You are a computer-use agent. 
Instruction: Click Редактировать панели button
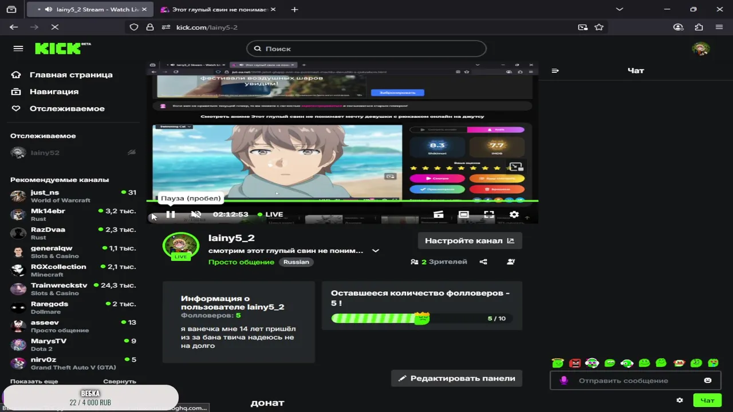[457, 378]
